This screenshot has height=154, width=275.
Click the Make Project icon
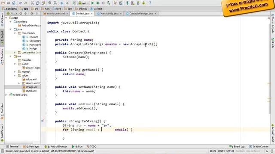point(74,3)
